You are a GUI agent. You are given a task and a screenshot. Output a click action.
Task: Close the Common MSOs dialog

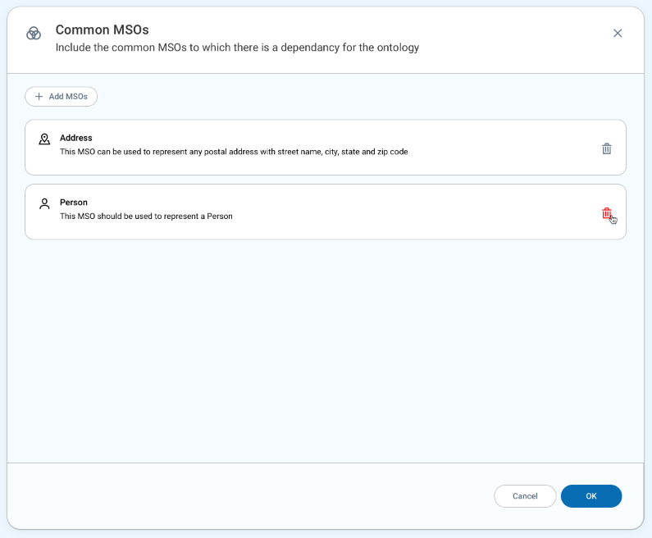coord(618,33)
